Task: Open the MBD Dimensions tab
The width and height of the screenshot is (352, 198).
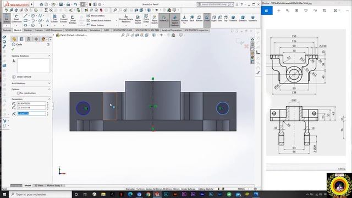Action: coord(54,30)
